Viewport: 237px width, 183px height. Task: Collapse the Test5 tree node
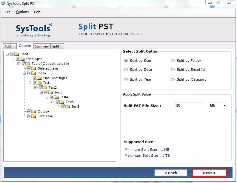click(53, 102)
